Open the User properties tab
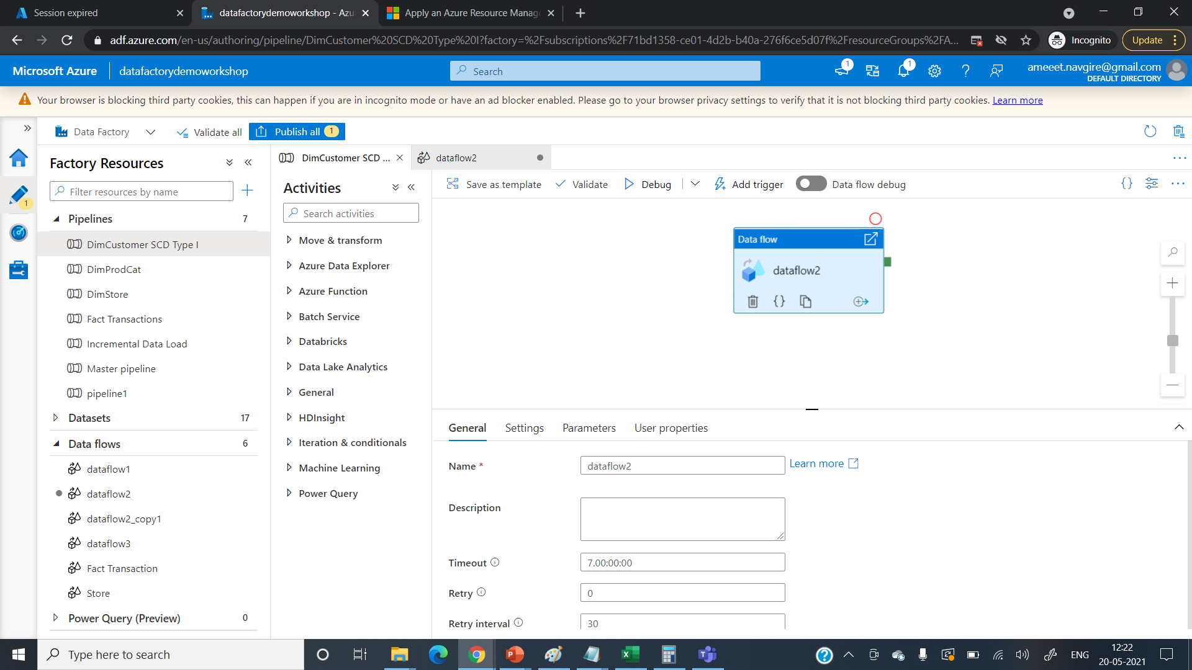 click(670, 428)
